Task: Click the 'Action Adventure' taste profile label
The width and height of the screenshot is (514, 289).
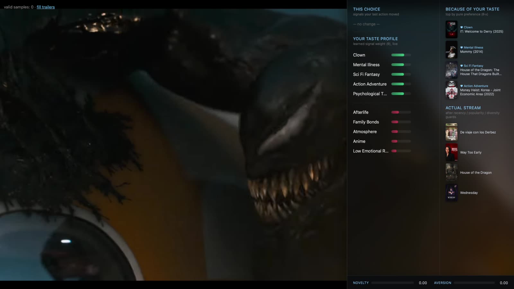Action: coord(370,84)
